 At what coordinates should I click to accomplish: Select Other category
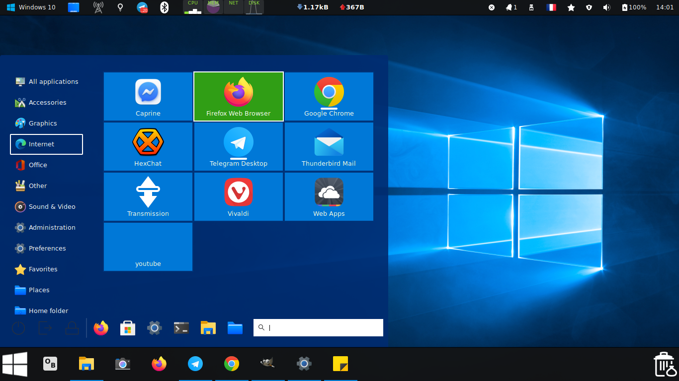tap(47, 186)
